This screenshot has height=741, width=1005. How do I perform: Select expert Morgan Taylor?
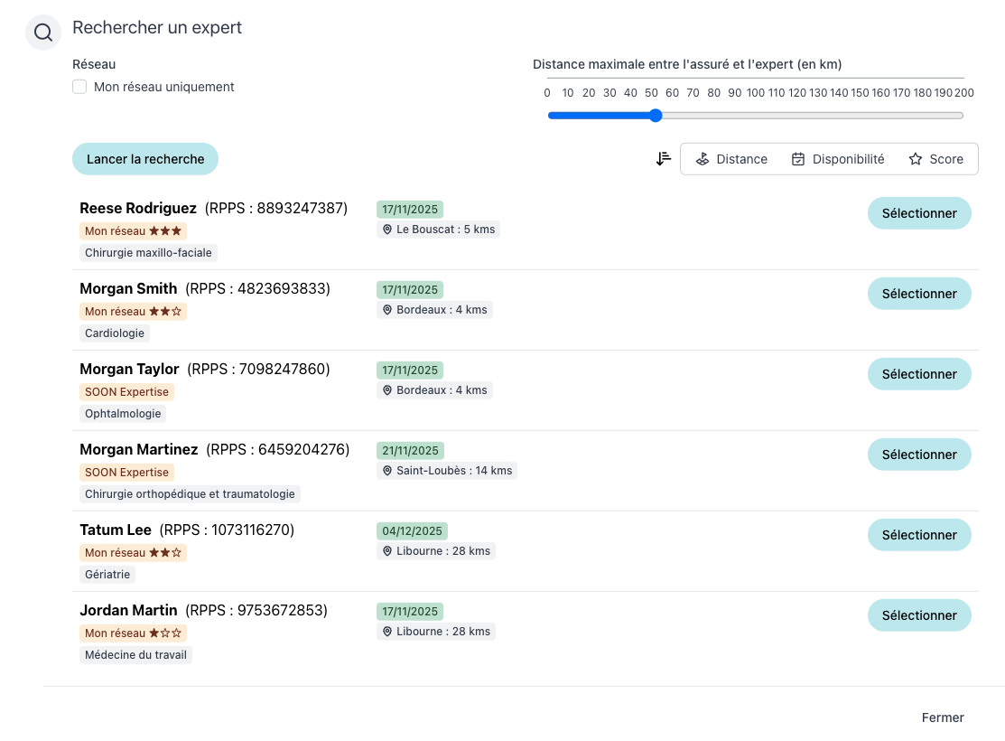click(x=919, y=374)
